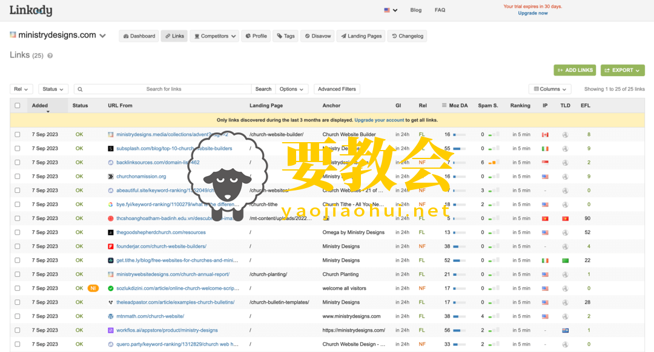Click favicon of founderjar.com row

click(x=111, y=246)
